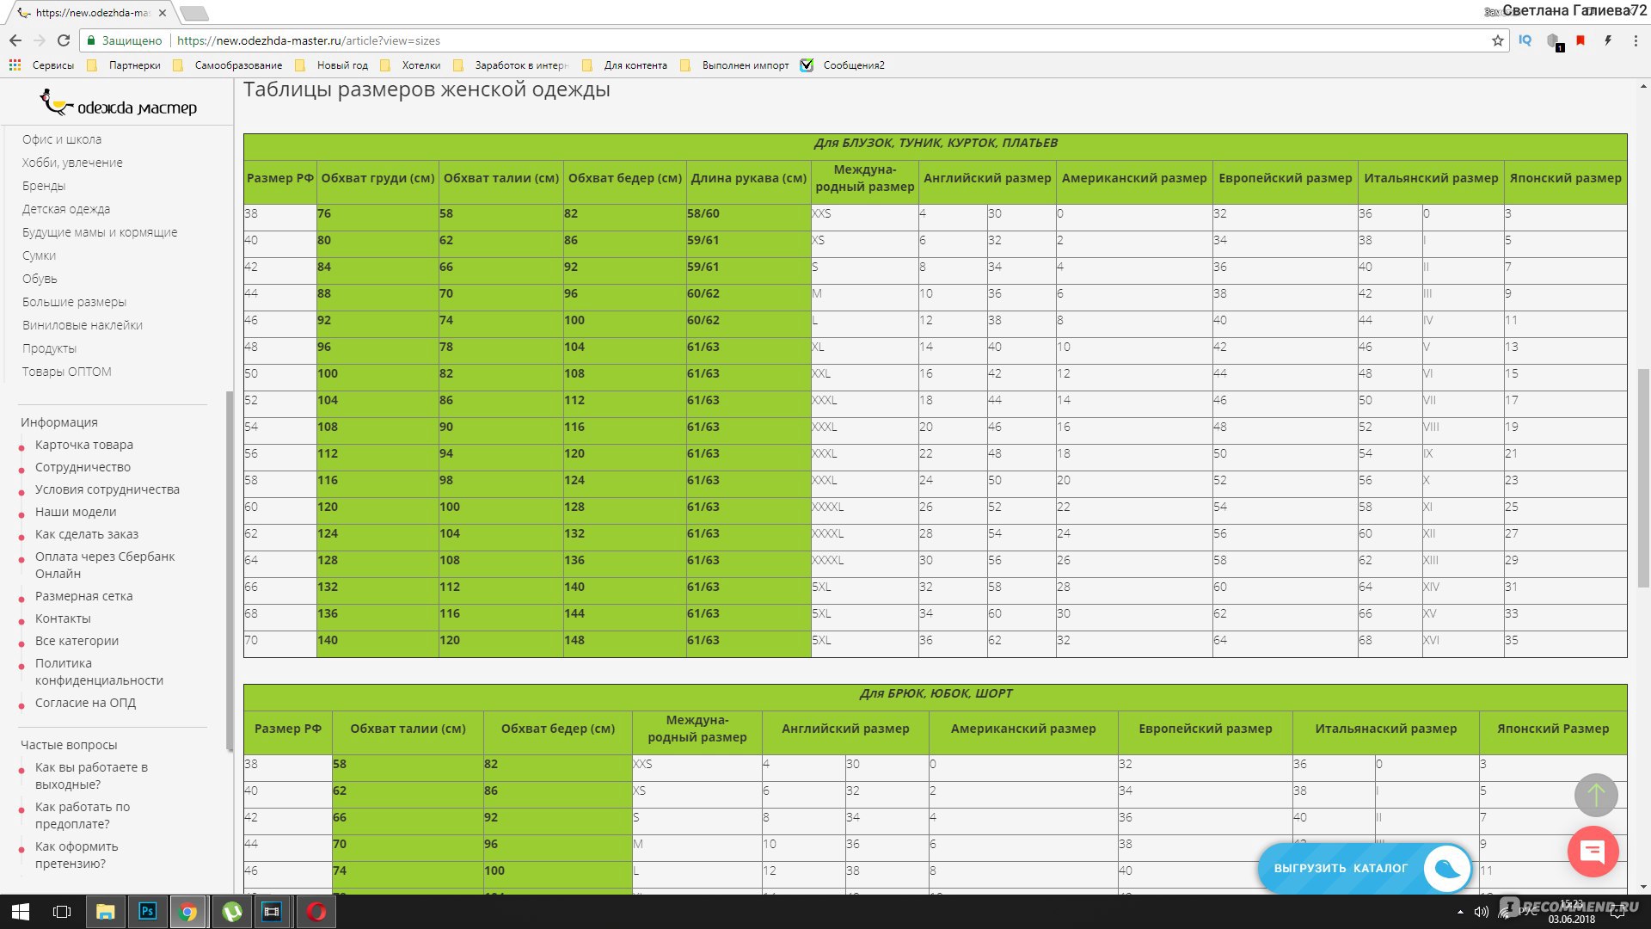1651x929 pixels.
Task: Open the Большие размеры category
Action: (74, 302)
